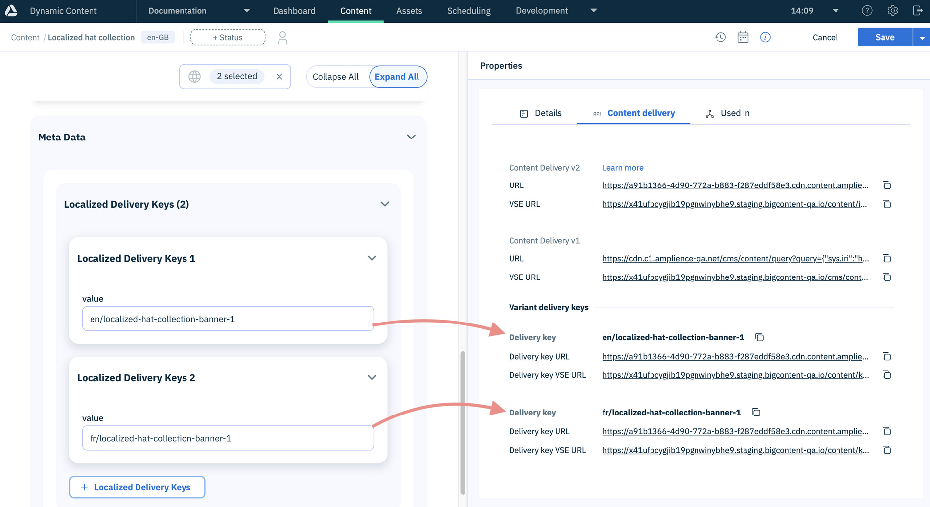Click the content form vertical scrollbar
The width and height of the screenshot is (930, 507).
[463, 422]
